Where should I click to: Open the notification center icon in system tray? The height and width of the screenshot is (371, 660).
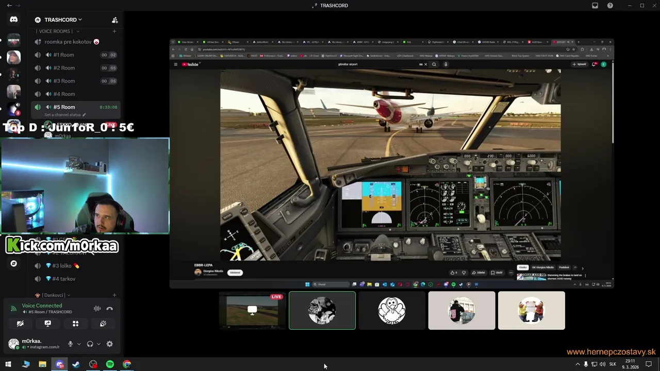(649, 364)
